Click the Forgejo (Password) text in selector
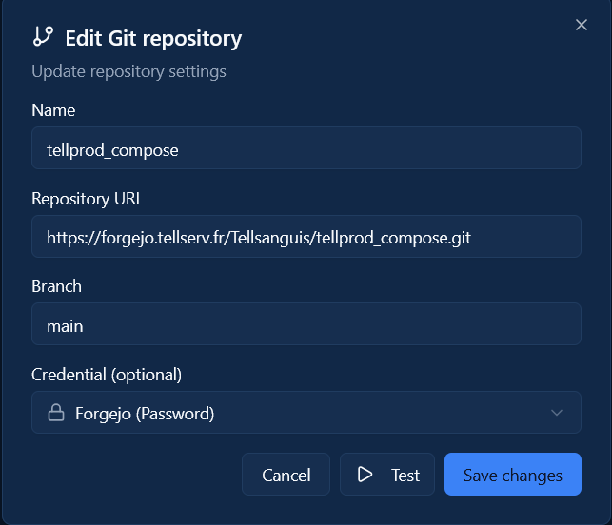Viewport: 612px width, 525px height. [x=145, y=413]
